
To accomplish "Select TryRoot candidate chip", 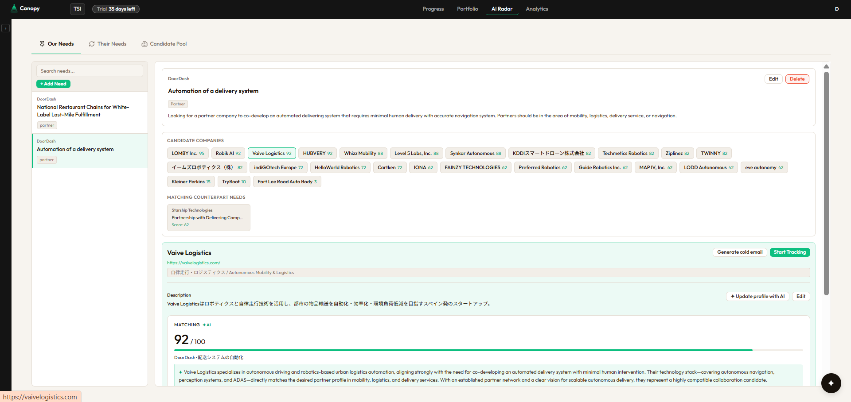I will point(234,182).
